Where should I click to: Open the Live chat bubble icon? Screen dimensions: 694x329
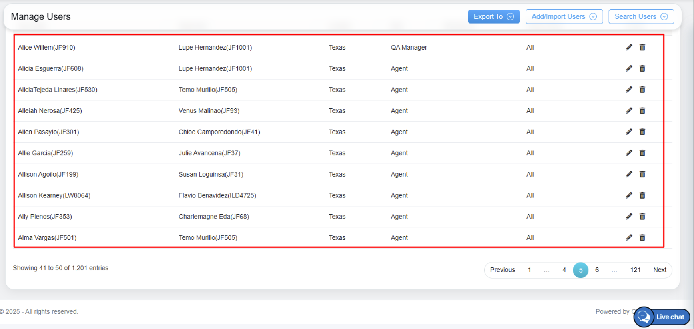[644, 317]
